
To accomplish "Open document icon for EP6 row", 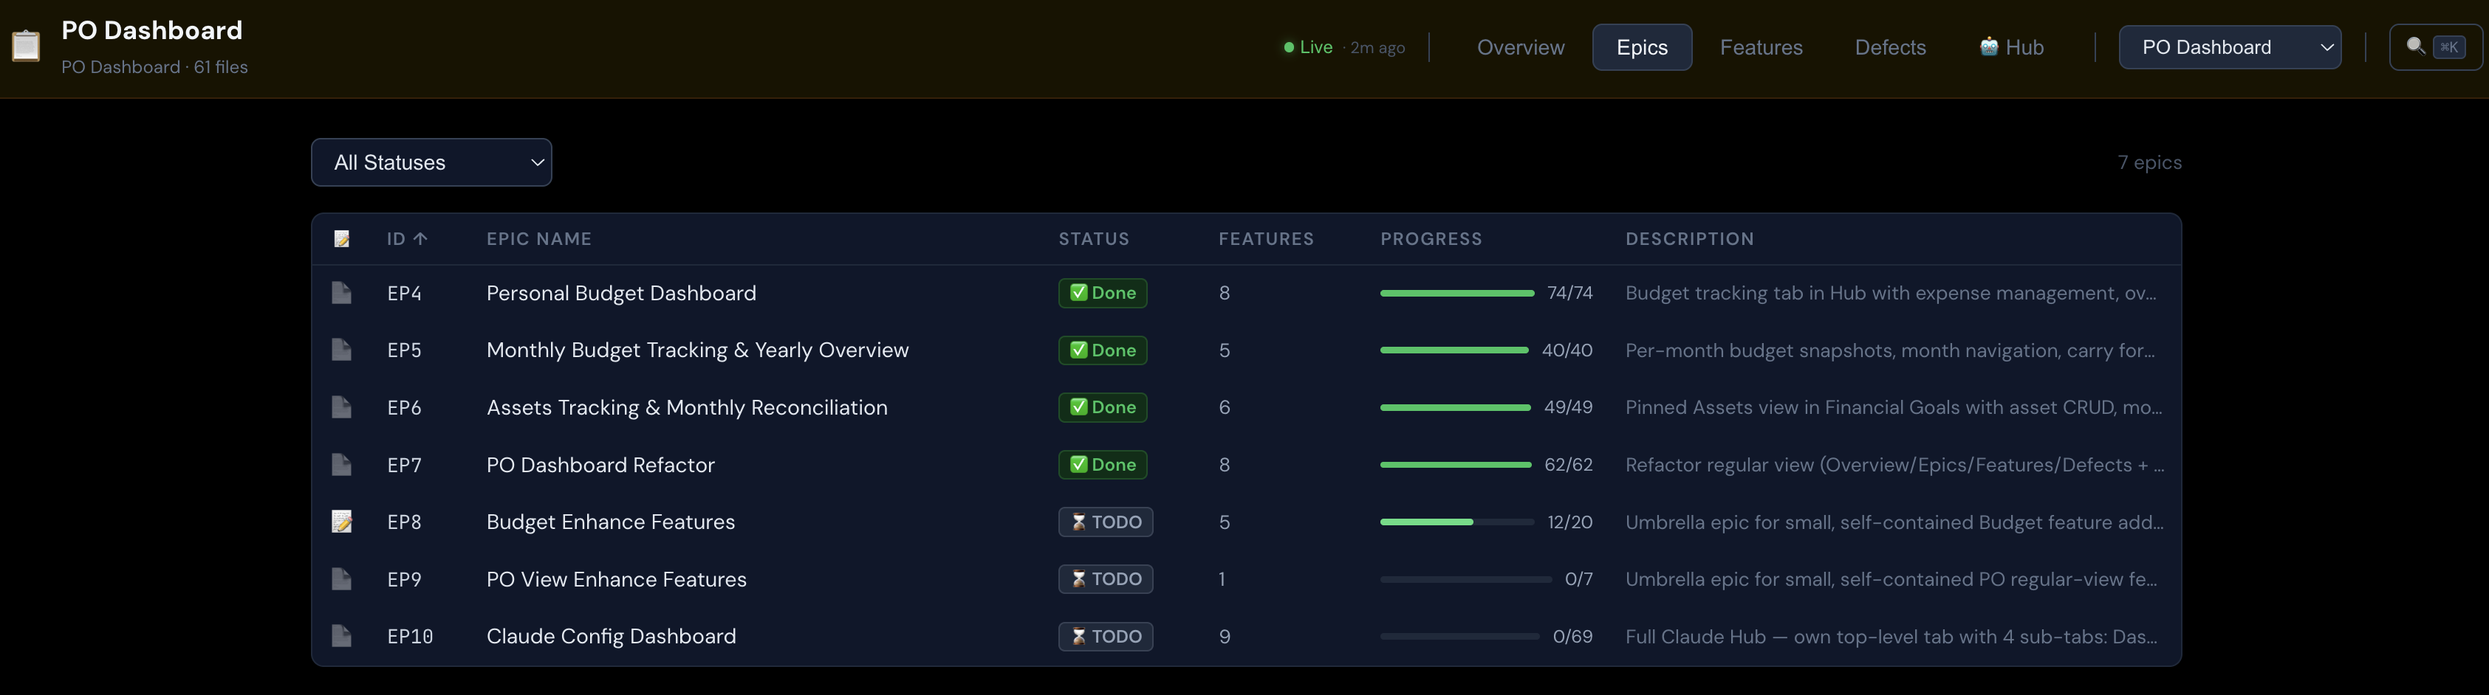I will [341, 407].
